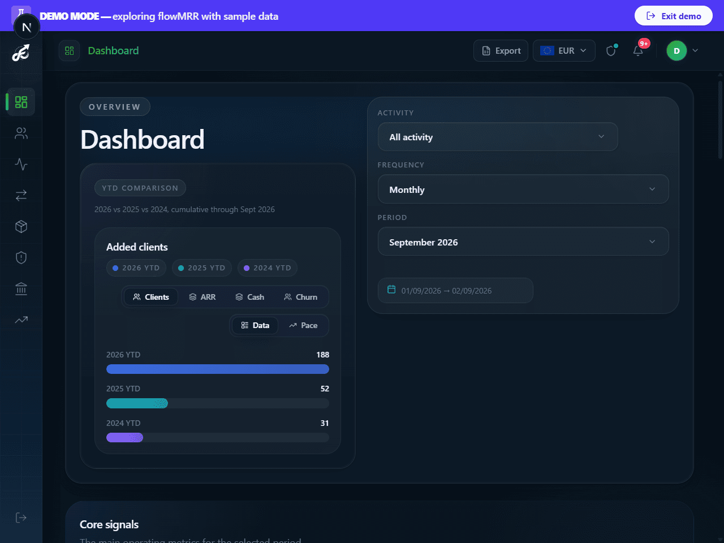Viewport: 724px width, 543px height.
Task: Open the Monthly frequency dropdown
Action: coord(523,189)
